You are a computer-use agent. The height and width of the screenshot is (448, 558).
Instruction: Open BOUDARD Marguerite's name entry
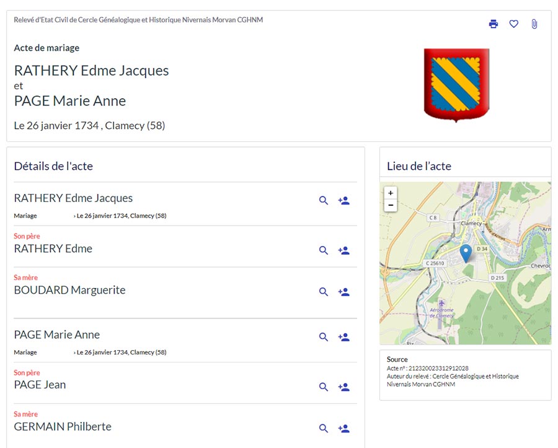[69, 290]
